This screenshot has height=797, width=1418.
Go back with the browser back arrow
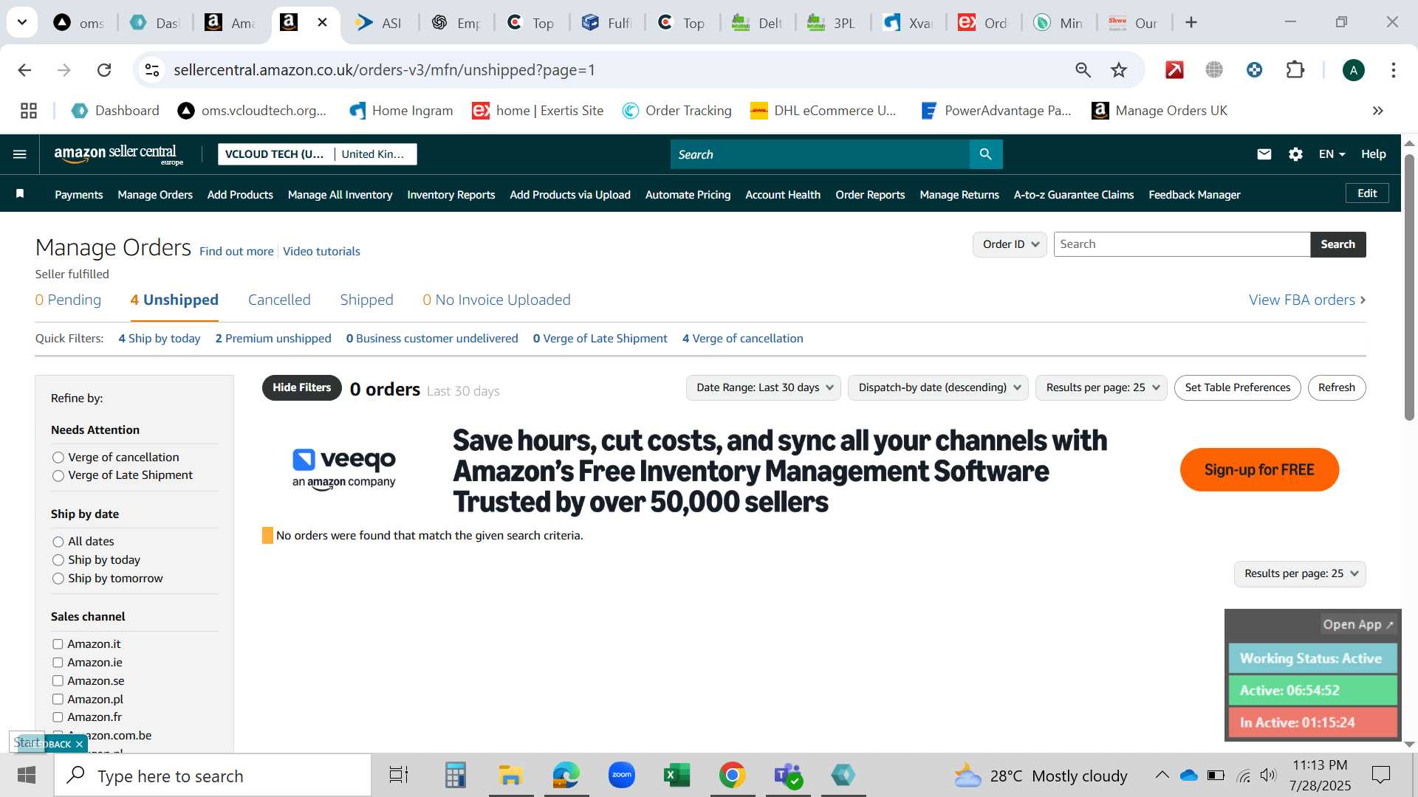(24, 70)
